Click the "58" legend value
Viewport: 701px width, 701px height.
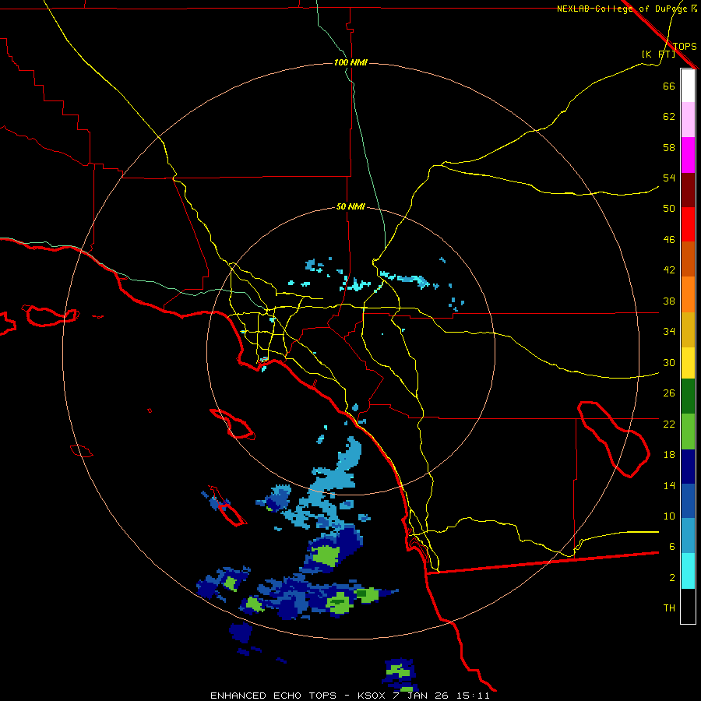pos(669,147)
